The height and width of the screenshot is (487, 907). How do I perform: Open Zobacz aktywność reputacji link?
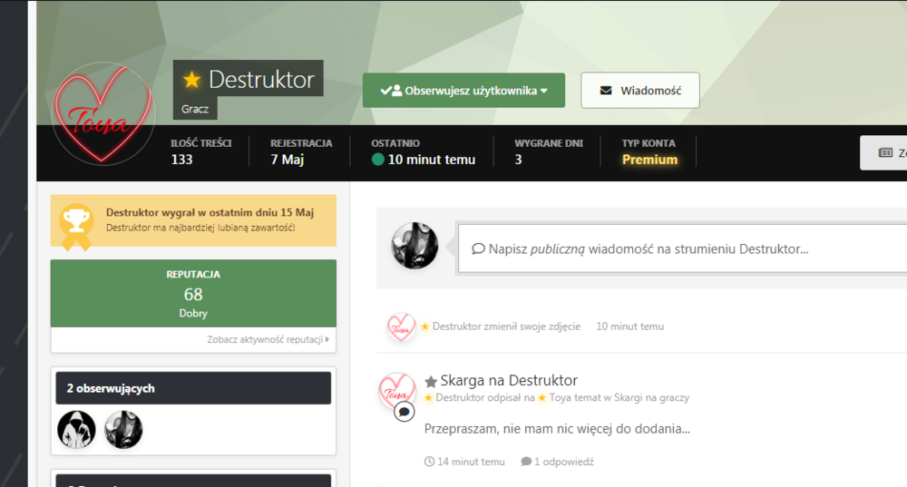(268, 339)
